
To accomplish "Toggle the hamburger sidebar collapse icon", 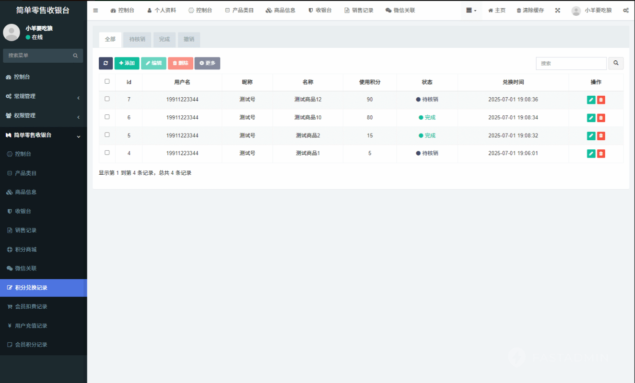I will [x=95, y=10].
